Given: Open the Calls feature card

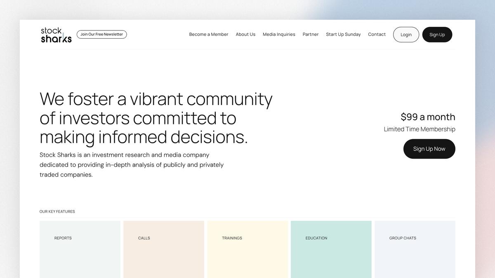Looking at the screenshot, I should click(164, 249).
